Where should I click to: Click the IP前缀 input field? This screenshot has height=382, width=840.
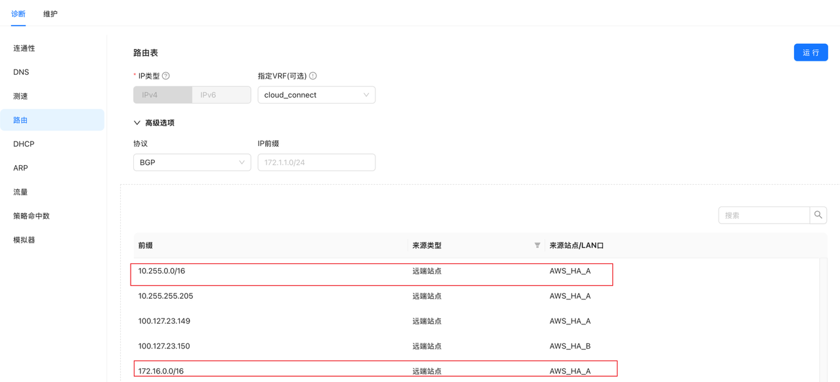(x=316, y=162)
